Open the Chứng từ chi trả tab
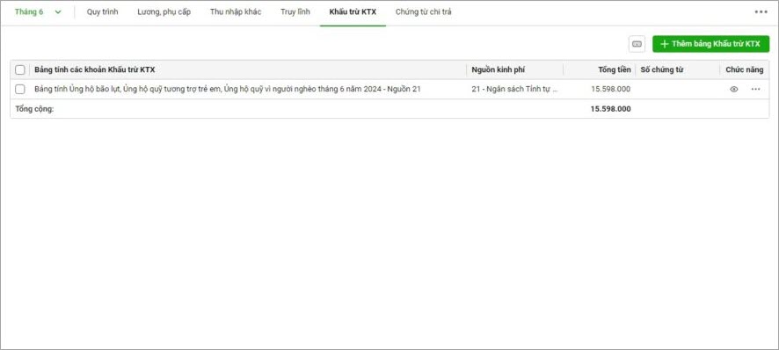Screen dimensions: 779x350 (423, 12)
